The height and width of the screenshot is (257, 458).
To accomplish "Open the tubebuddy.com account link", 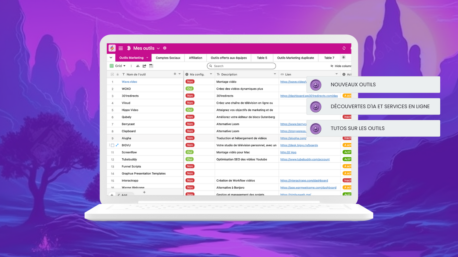I will tap(305, 159).
